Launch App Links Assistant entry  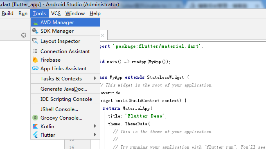click(65, 69)
